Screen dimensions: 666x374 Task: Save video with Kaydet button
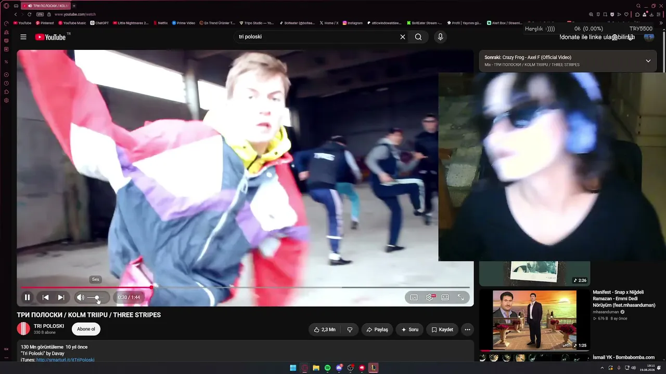(442, 330)
